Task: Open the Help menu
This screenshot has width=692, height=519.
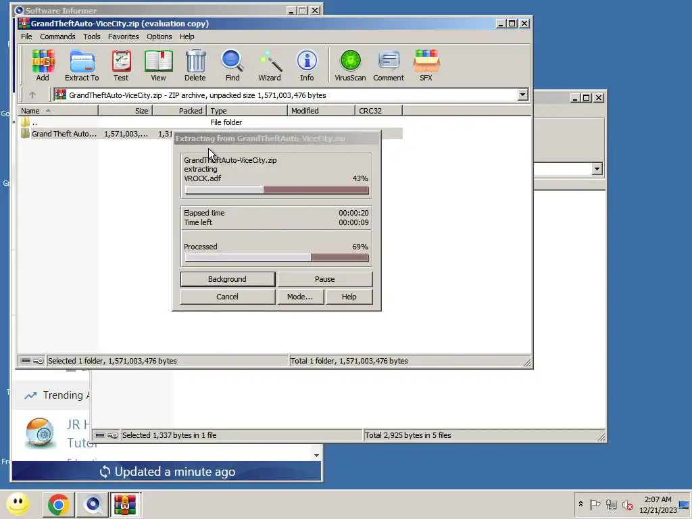Action: pyautogui.click(x=187, y=36)
